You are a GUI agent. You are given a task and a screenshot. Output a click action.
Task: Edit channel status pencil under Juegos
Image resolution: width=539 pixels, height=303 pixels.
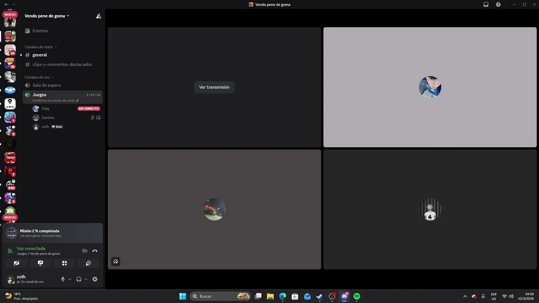click(x=77, y=101)
